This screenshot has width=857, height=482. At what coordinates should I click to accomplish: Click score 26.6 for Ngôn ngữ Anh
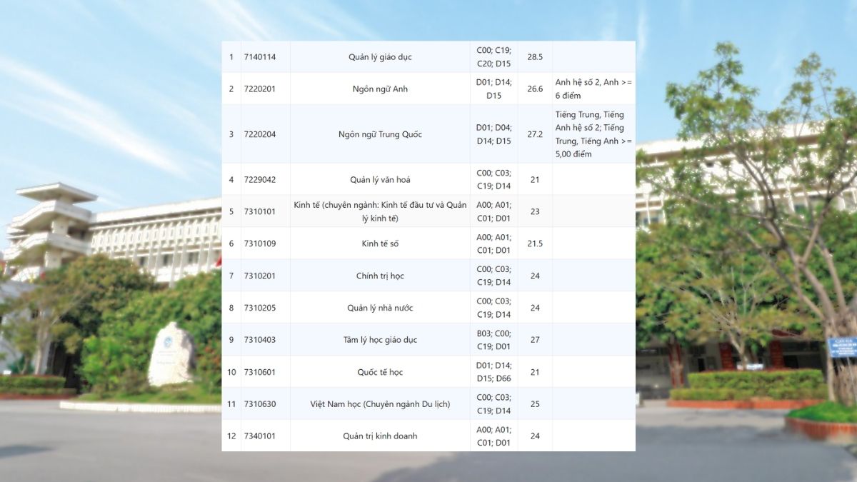535,89
